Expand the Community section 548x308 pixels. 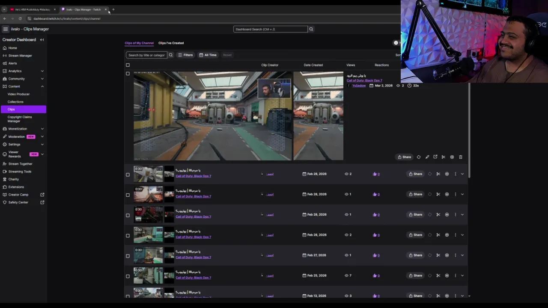[42, 79]
